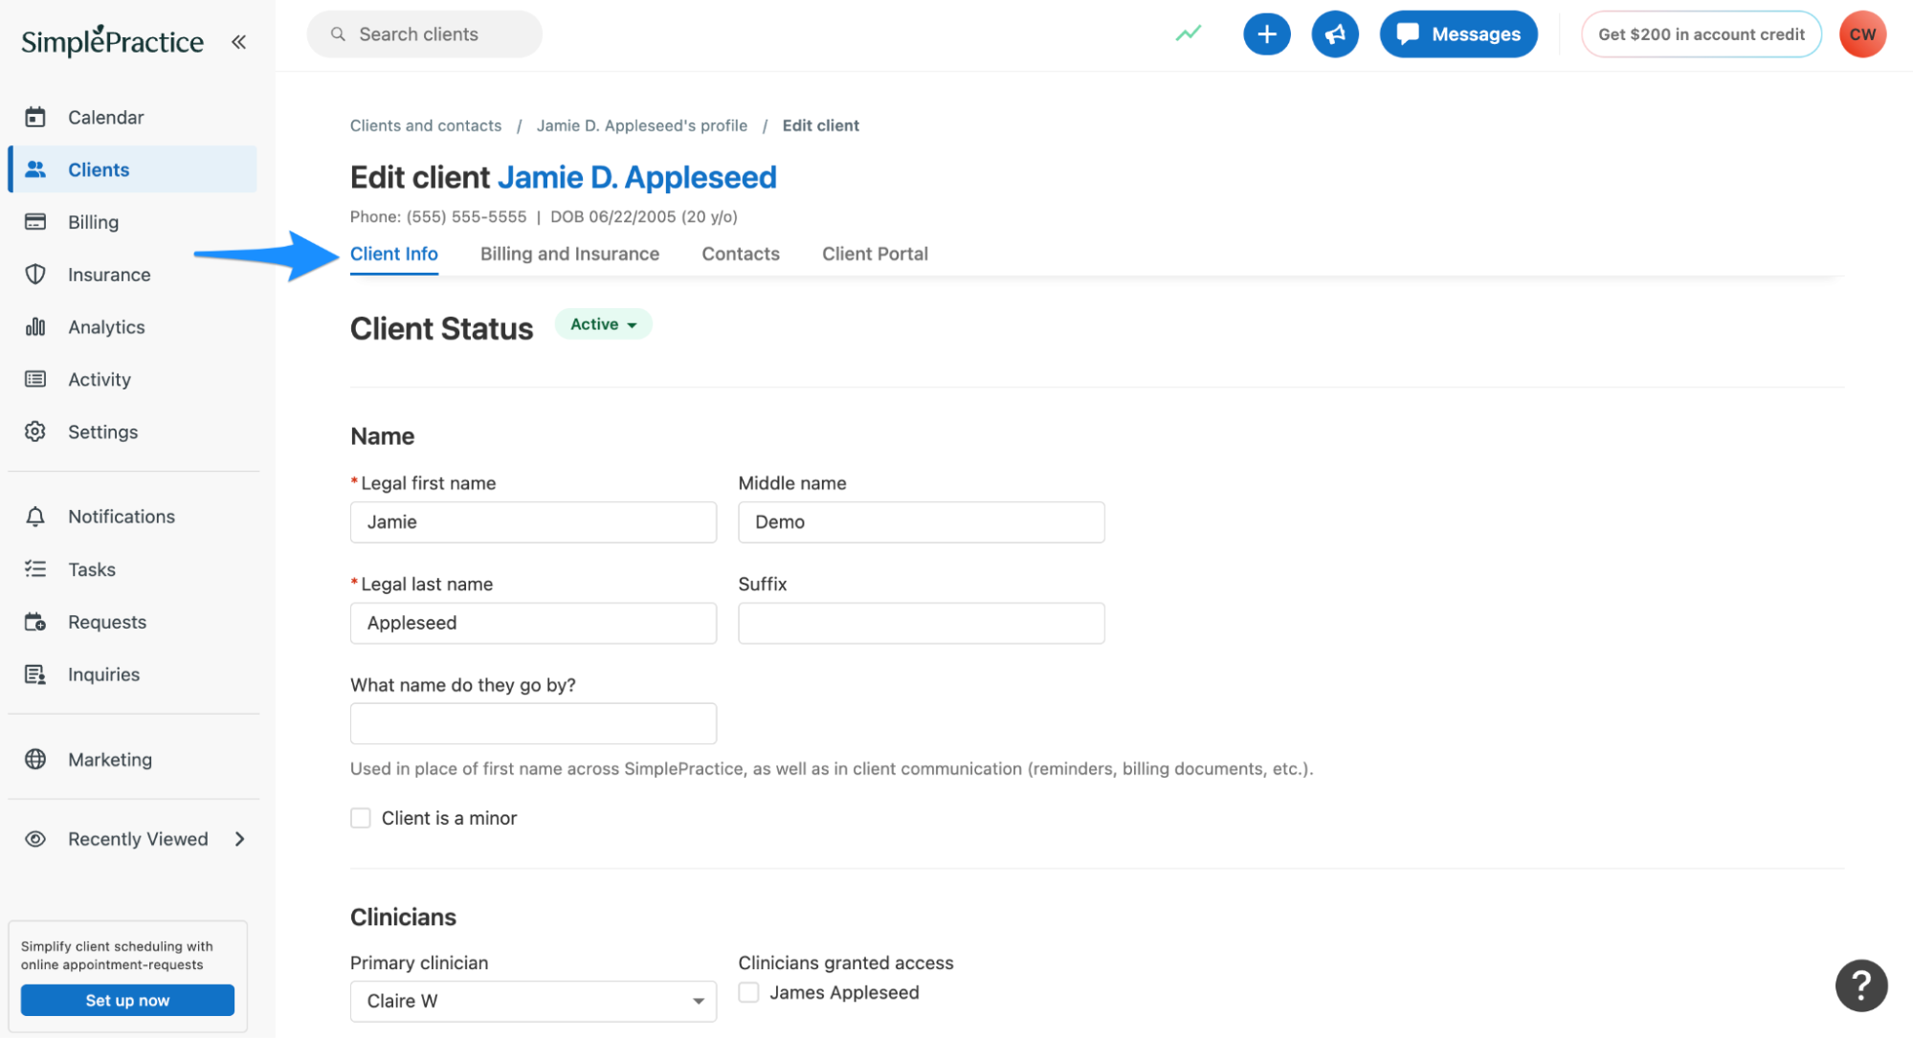This screenshot has height=1039, width=1913.
Task: Click the What name do they go by field
Action: [533, 723]
